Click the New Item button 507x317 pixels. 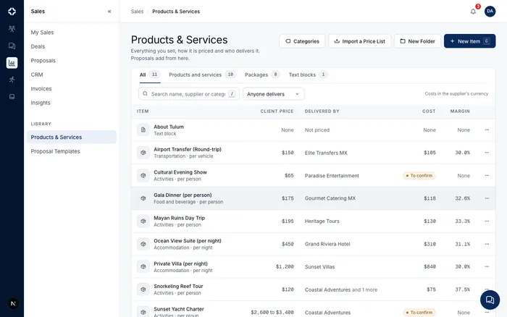[469, 41]
